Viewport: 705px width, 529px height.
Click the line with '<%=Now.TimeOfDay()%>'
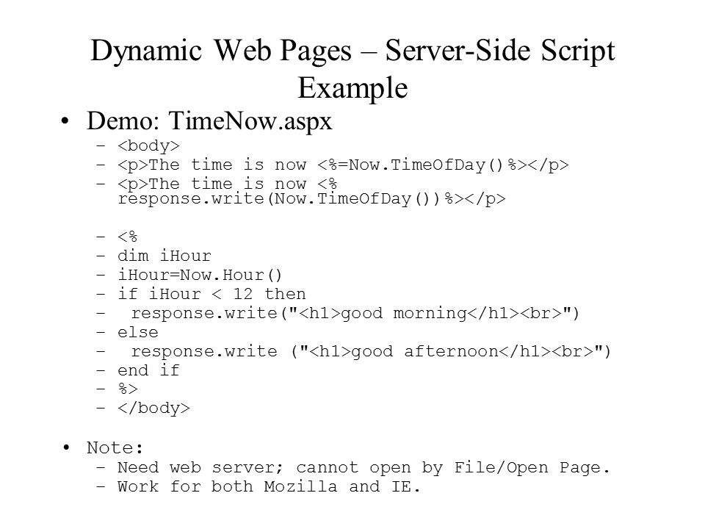[343, 165]
